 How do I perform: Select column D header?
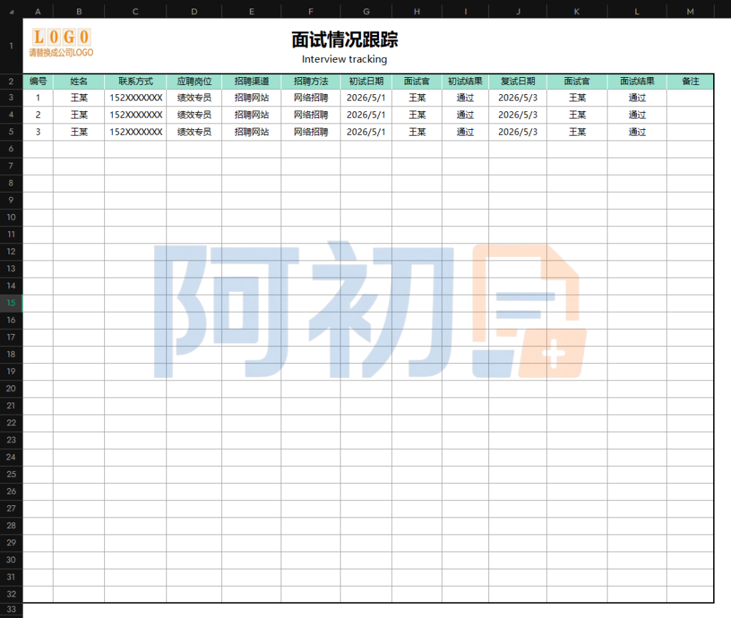pyautogui.click(x=194, y=11)
